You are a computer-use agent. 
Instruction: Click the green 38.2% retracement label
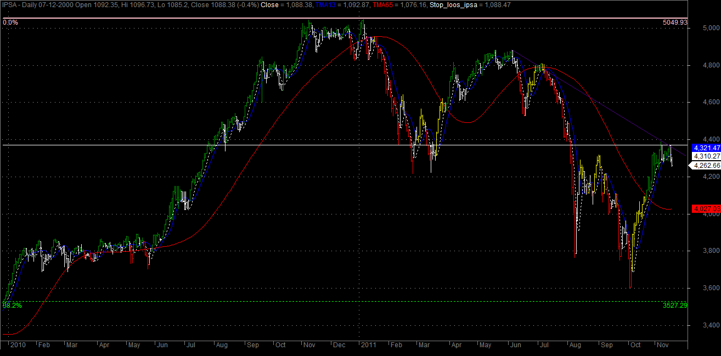click(12, 305)
